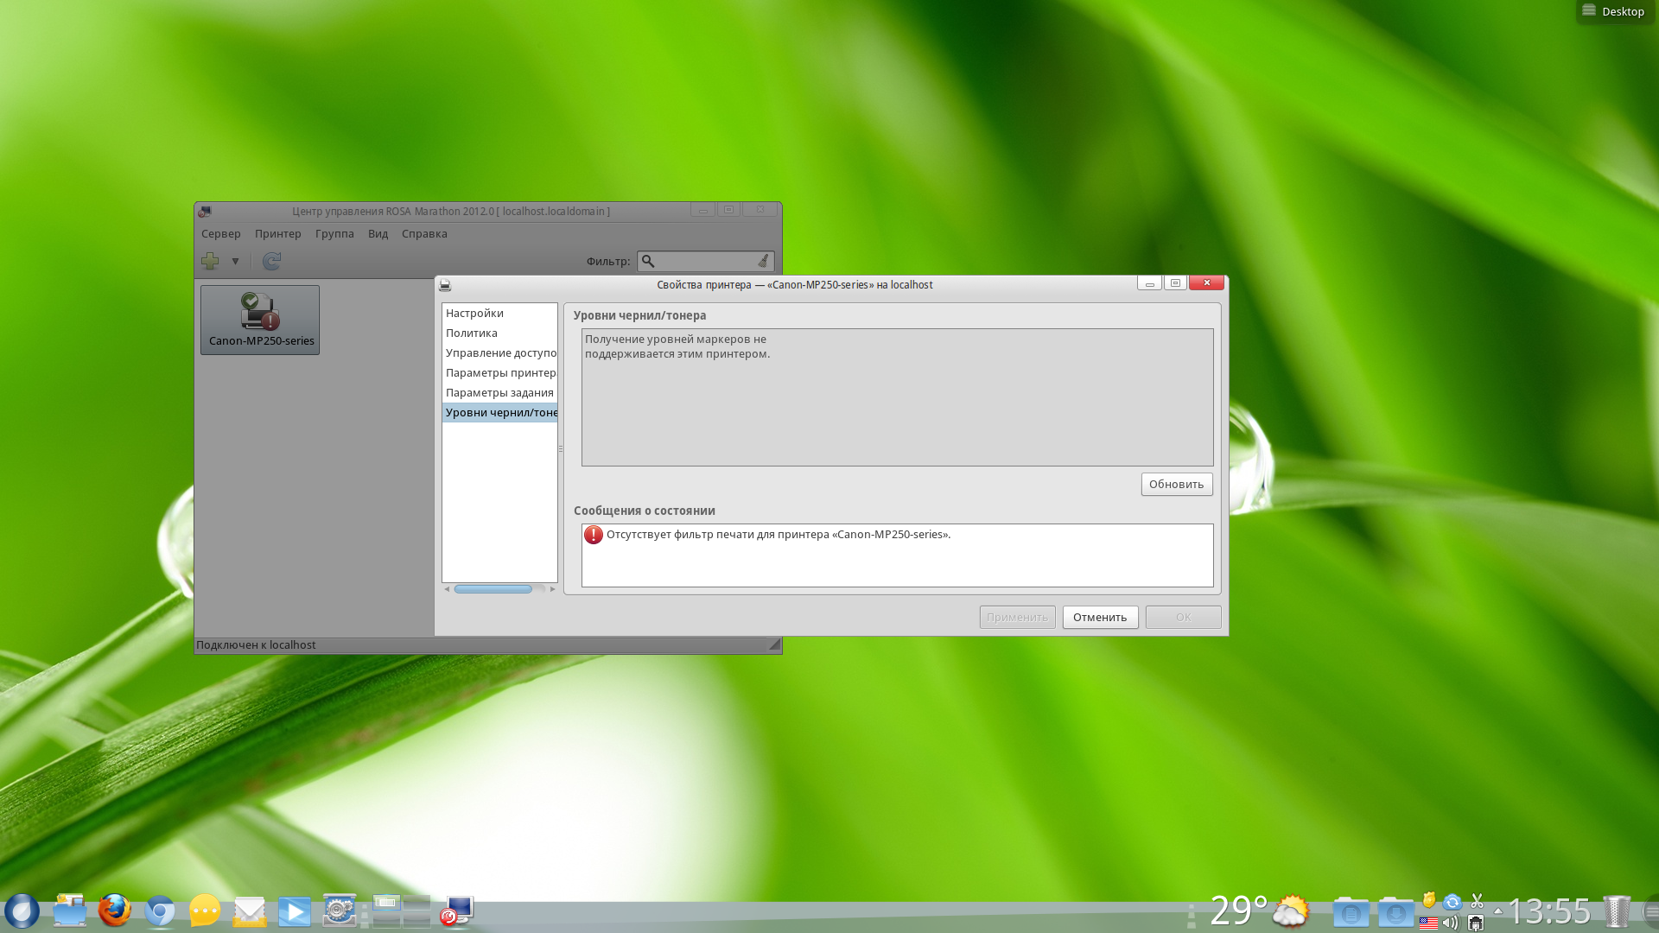1659x933 pixels.
Task: Click right arrow of sidebar horizontal scrollbar
Action: tap(553, 589)
